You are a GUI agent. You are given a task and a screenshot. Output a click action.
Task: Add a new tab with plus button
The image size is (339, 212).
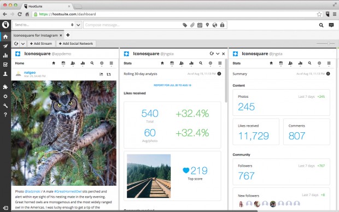pos(68,35)
